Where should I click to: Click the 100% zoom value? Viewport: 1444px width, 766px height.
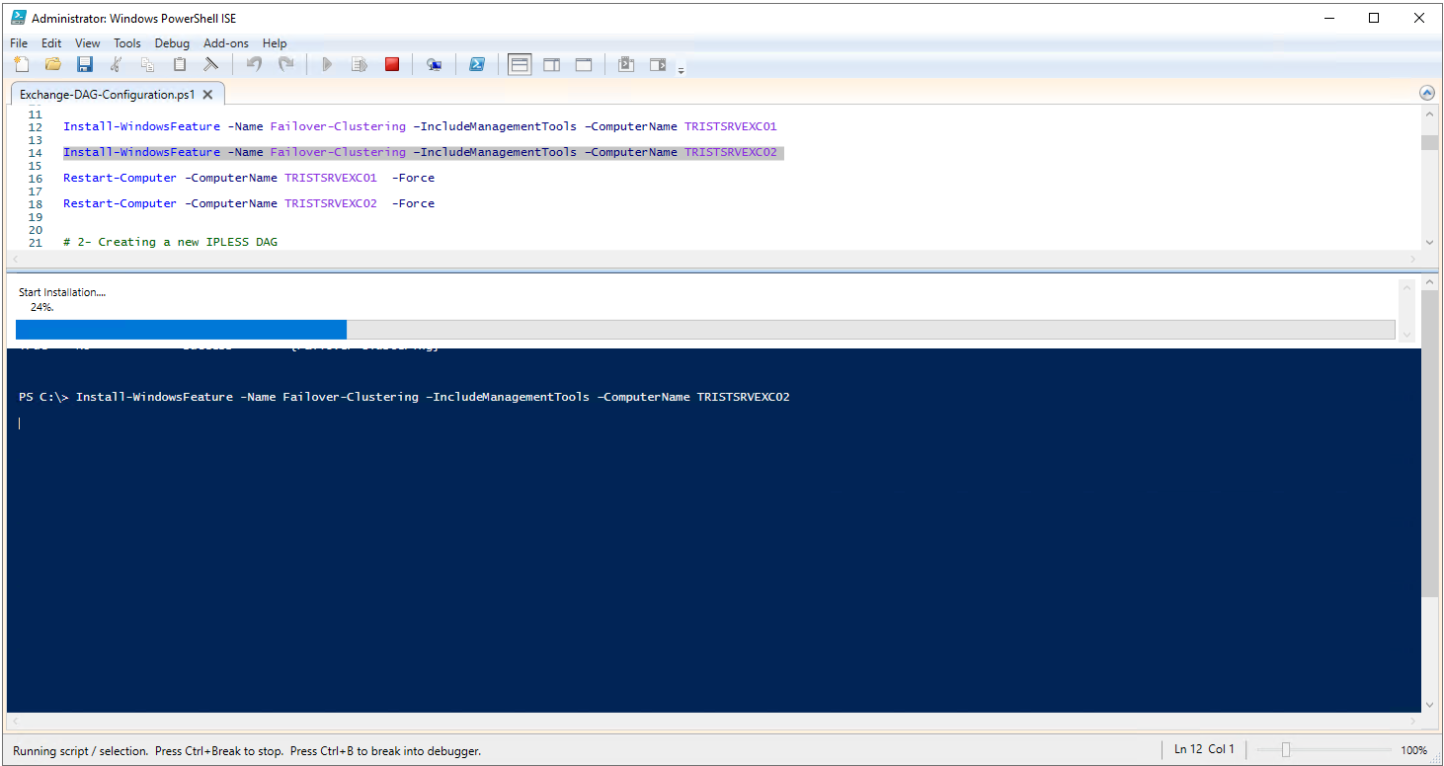pyautogui.click(x=1413, y=750)
